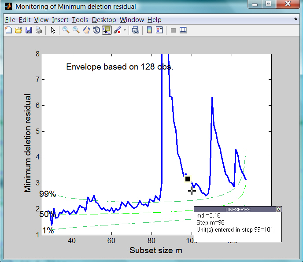Toggle the Insert Colorbar button
The height and width of the screenshot is (262, 303).
point(149,30)
